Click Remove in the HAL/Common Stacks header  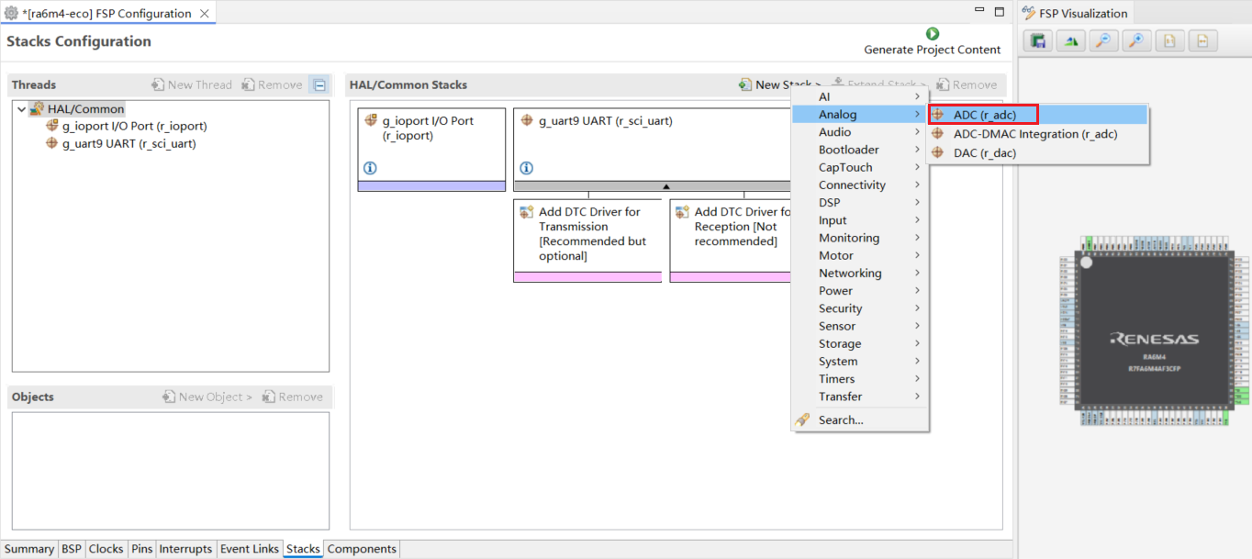(967, 84)
